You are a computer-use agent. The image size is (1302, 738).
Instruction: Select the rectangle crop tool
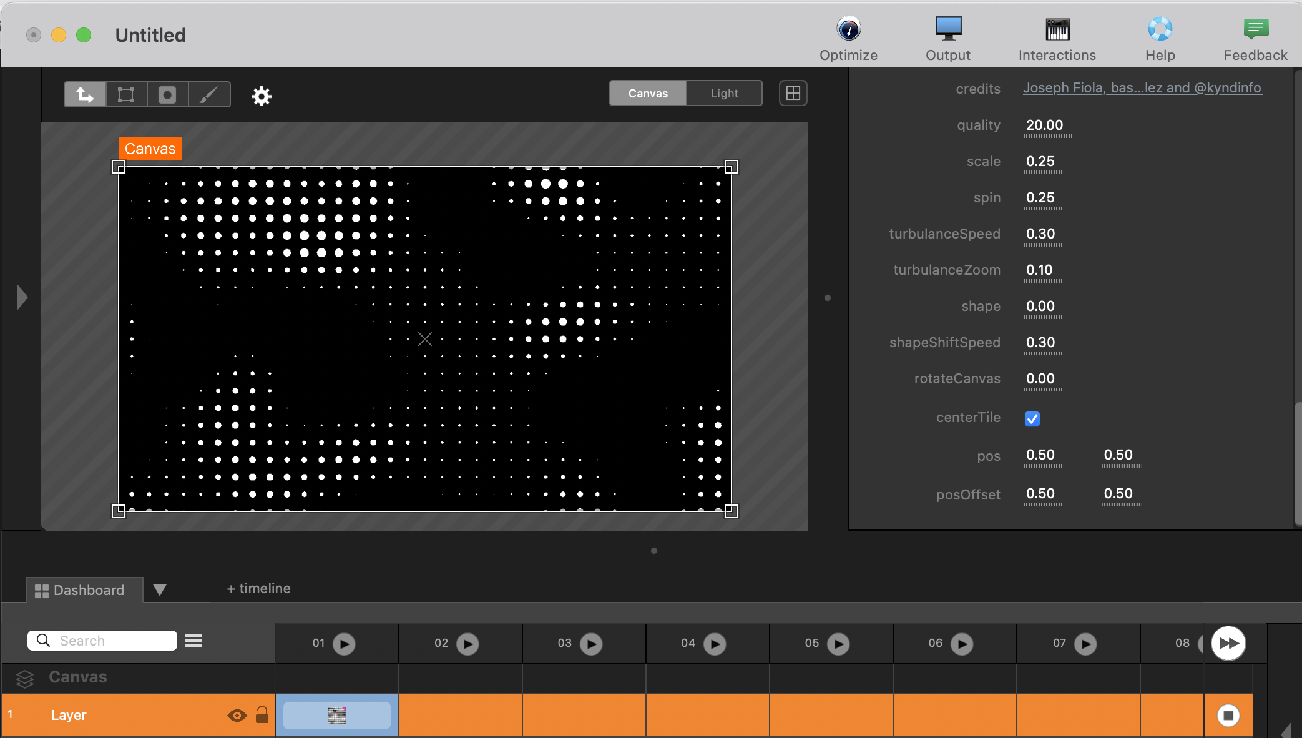coord(126,95)
